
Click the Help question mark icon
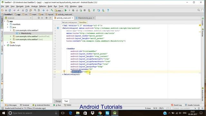click(x=108, y=10)
